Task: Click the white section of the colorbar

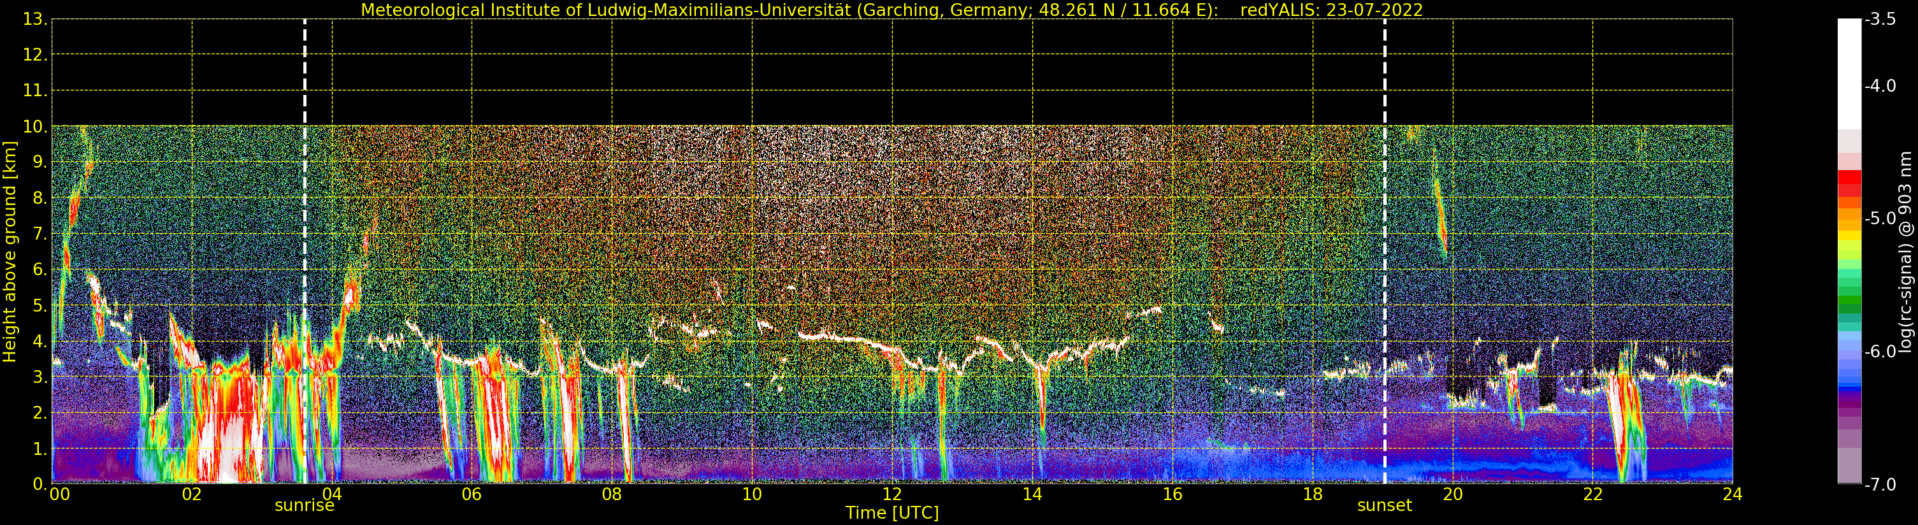Action: click(x=1849, y=75)
